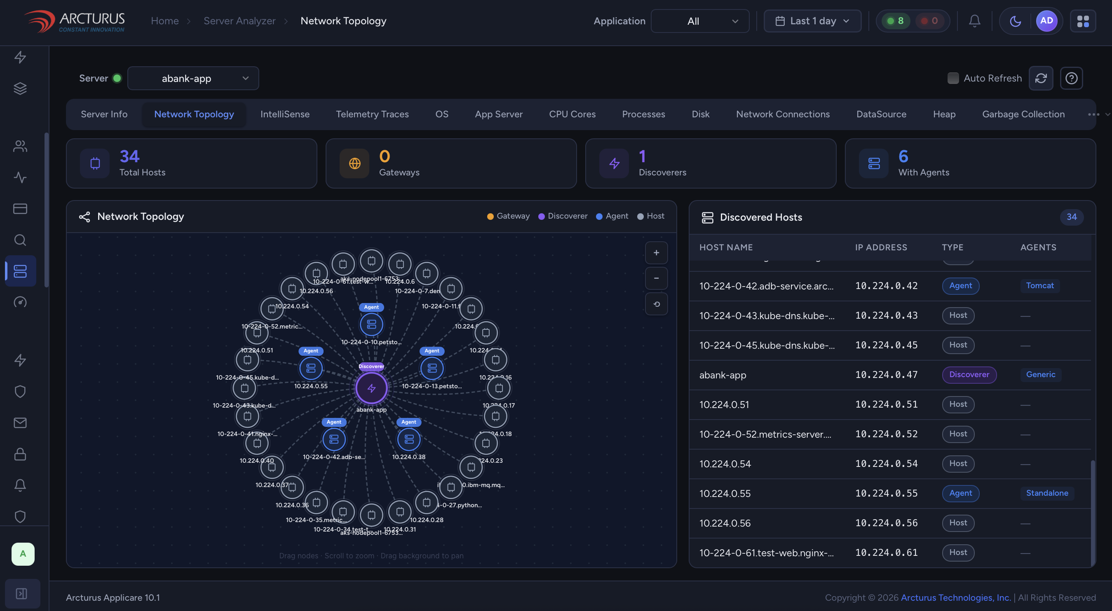Open the Application All dropdown
Screen dimensions: 1112x611
pyautogui.click(x=700, y=21)
